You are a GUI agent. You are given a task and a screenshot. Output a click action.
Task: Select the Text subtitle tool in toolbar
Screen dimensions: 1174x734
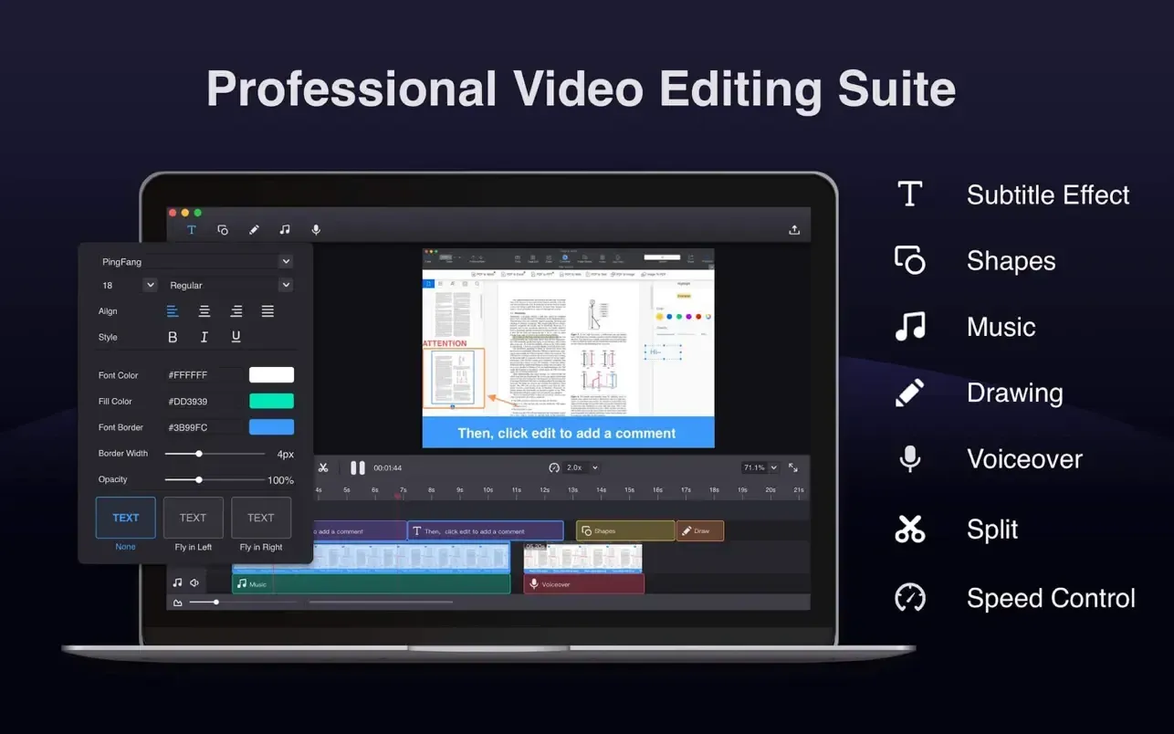point(191,230)
